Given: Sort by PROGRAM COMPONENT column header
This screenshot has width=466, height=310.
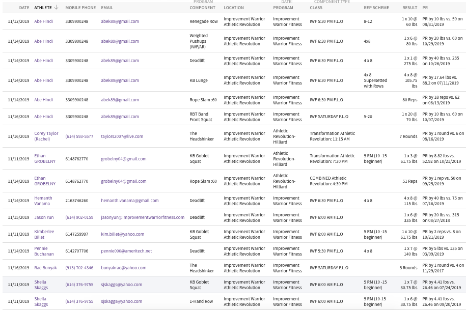Looking at the screenshot, I should click(202, 5).
